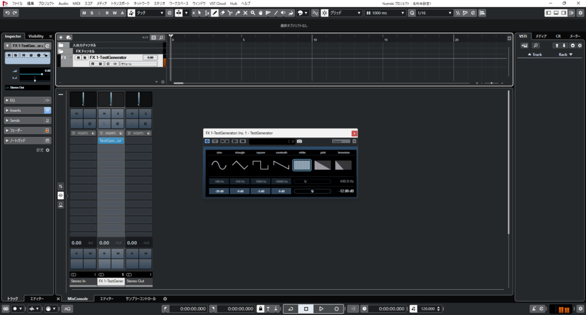
Task: Click the gain slider showing -12.00 dB
Action: click(312, 191)
